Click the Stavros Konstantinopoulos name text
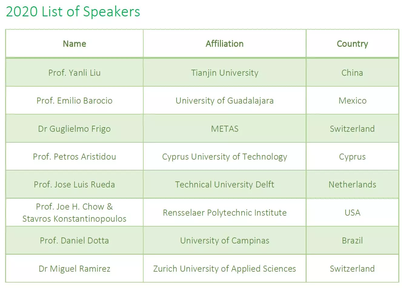The image size is (402, 288). click(x=75, y=219)
